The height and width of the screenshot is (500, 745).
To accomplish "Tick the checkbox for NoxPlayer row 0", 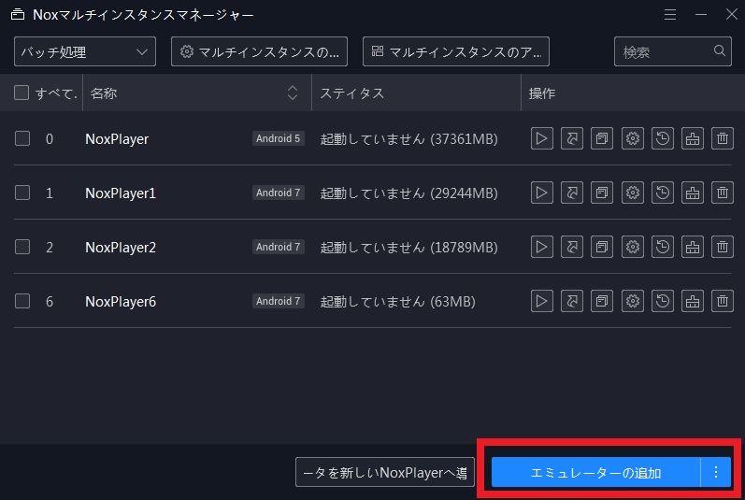I will 22,138.
